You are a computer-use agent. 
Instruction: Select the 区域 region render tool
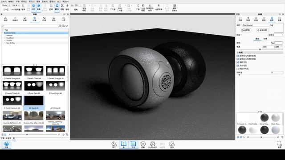[51, 7]
